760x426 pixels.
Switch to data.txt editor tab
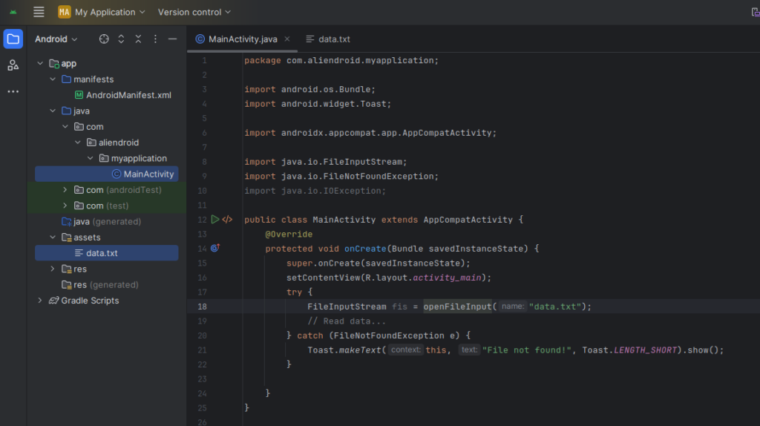[x=328, y=39]
